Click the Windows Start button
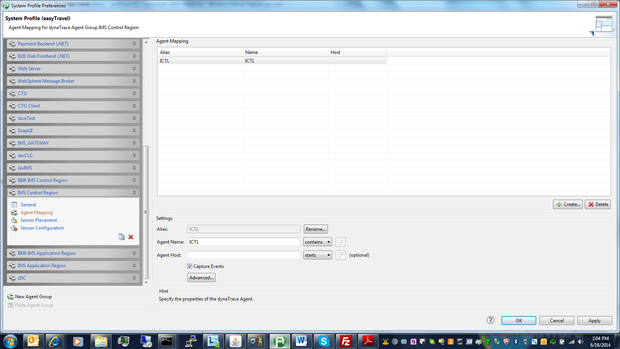 (10, 341)
